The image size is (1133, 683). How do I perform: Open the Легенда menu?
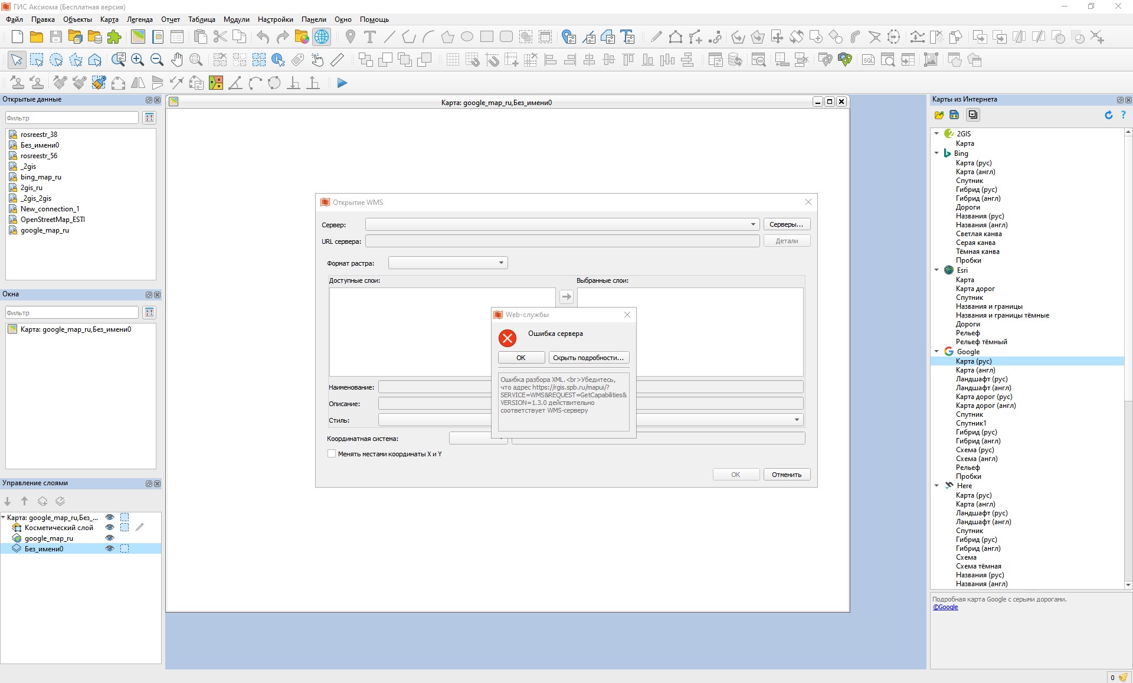pos(139,19)
